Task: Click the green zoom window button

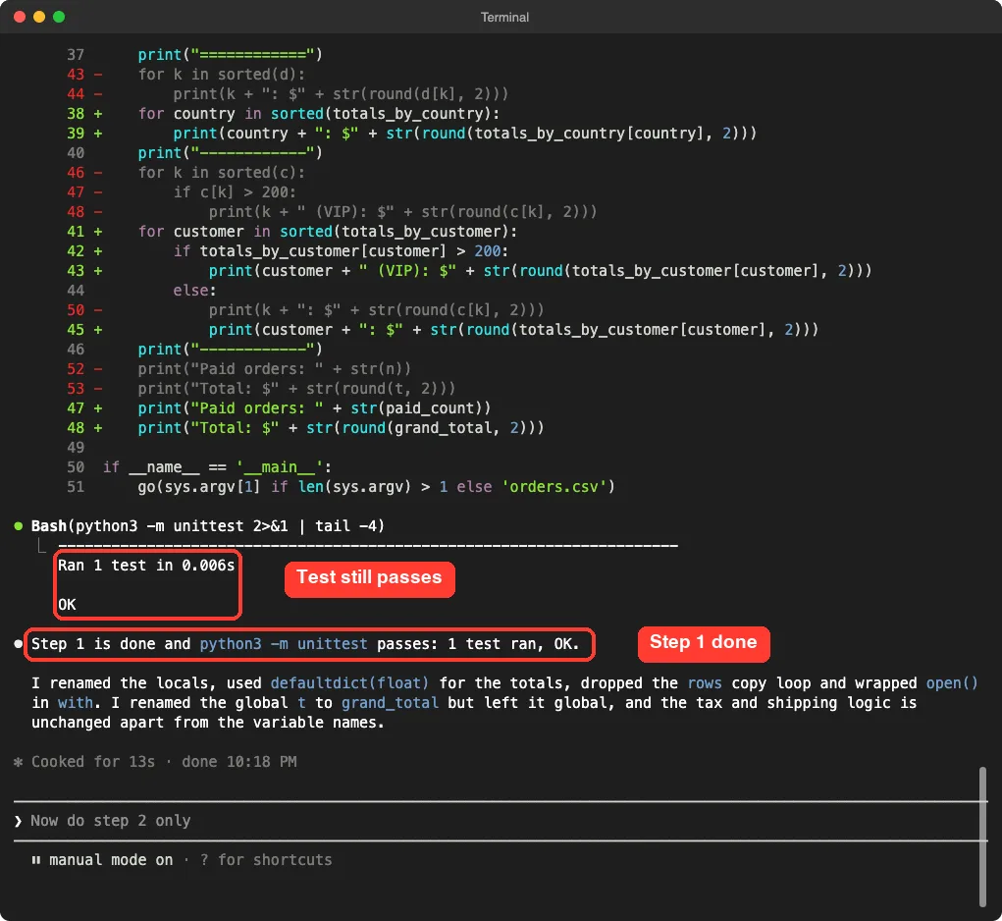Action: [59, 17]
